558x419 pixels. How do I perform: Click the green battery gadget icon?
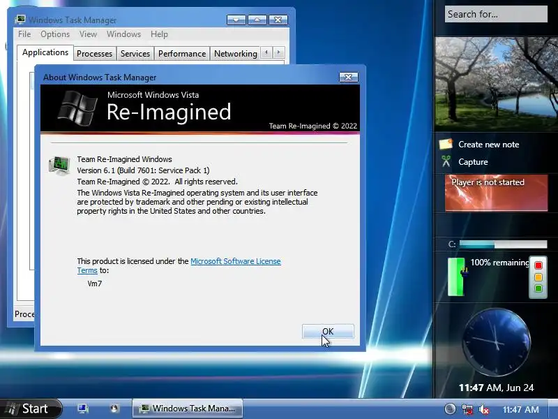point(457,277)
